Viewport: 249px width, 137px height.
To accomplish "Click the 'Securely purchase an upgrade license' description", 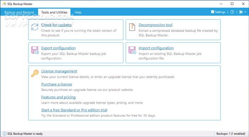I will click(x=87, y=90).
